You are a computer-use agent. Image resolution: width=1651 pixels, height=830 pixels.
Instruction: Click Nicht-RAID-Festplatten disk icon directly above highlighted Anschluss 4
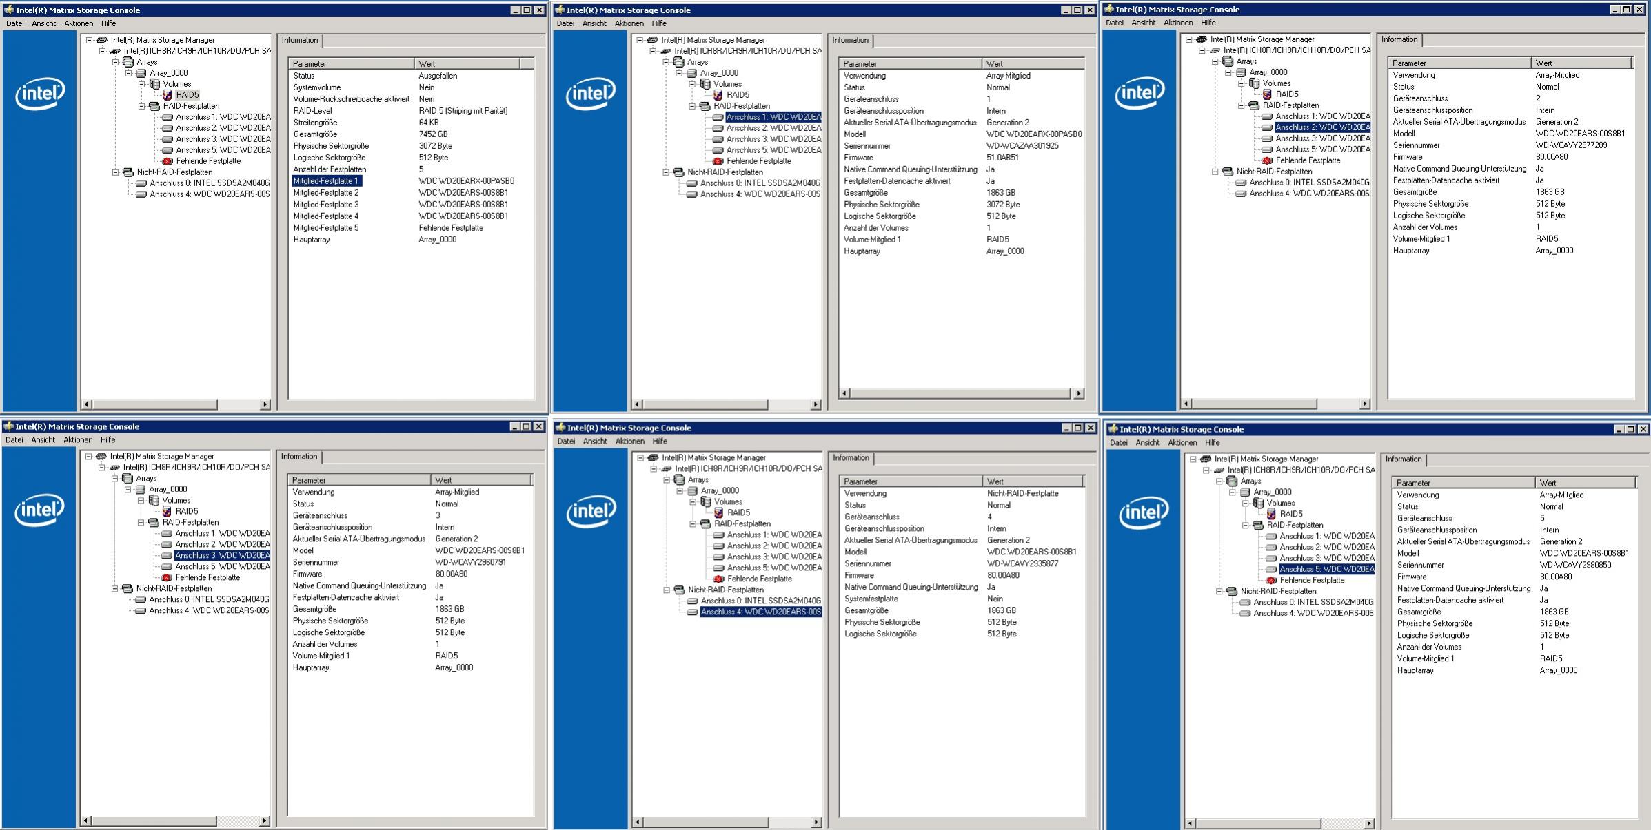click(x=679, y=590)
